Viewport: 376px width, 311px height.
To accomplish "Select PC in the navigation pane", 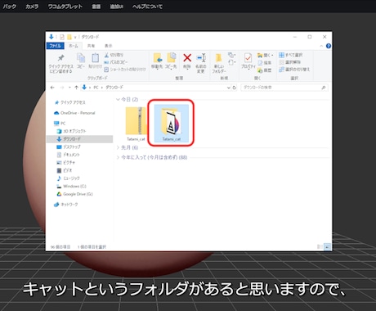I will tap(60, 124).
